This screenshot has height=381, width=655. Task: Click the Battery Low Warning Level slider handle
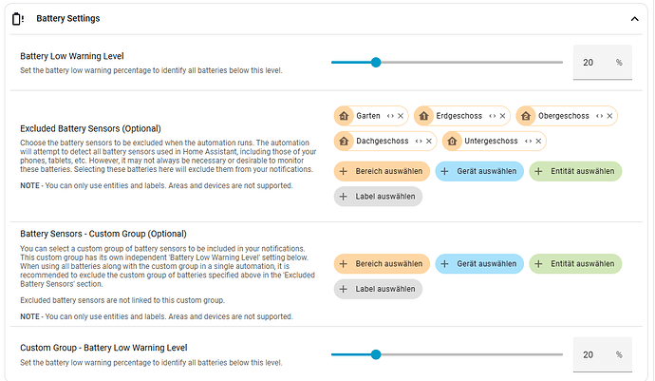pos(376,63)
